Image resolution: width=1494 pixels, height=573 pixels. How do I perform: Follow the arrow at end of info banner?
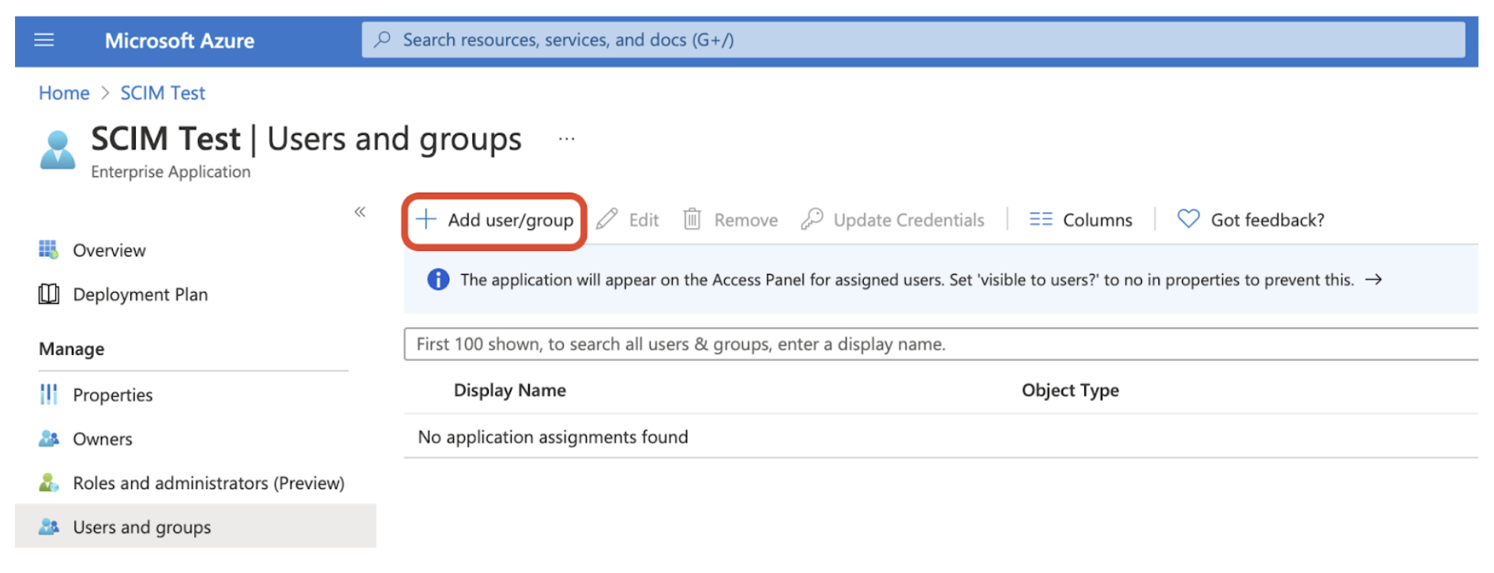point(1374,279)
